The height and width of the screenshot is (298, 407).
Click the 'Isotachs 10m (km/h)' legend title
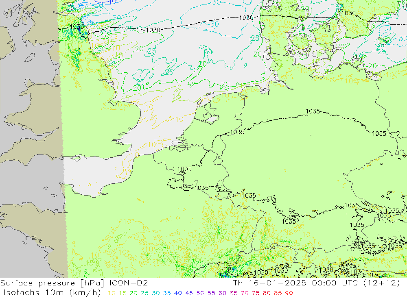[x=52, y=293]
